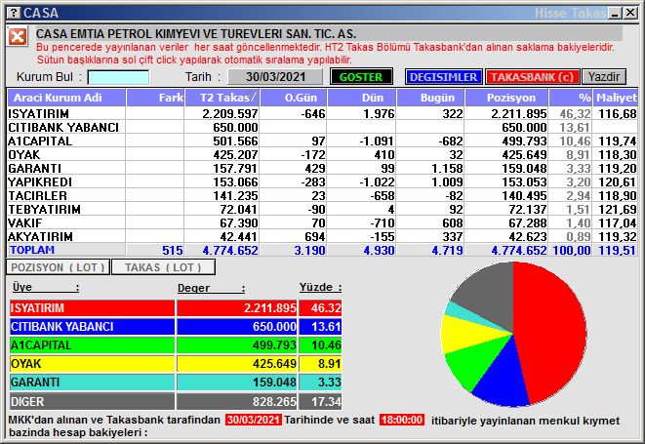Click the TOPLAM totals label

tap(32, 250)
